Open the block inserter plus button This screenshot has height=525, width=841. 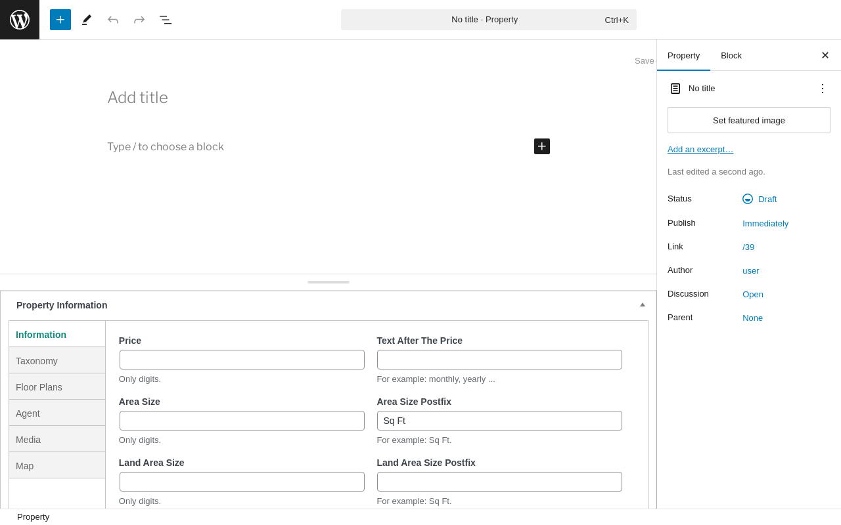(60, 20)
